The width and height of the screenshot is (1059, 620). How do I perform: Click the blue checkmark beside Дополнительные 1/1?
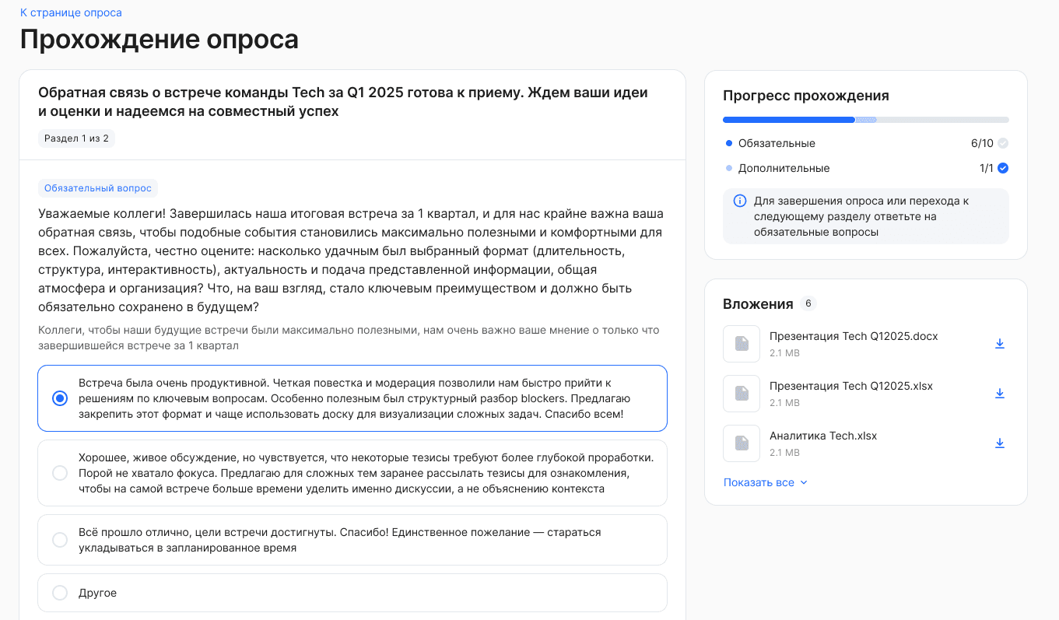pos(1003,167)
